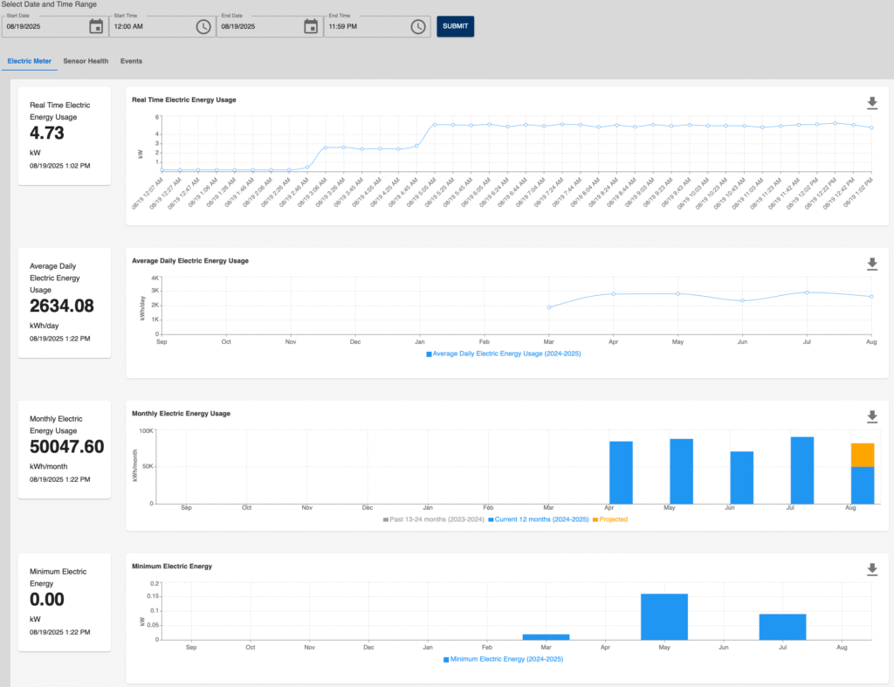Viewport: 894px width, 687px height.
Task: Toggle Minimum Electric Energy (2024-2025) legend item
Action: coord(503,659)
